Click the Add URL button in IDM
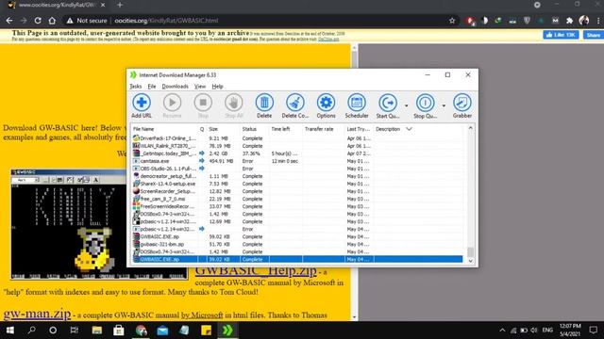Image resolution: width=604 pixels, height=339 pixels. (142, 105)
